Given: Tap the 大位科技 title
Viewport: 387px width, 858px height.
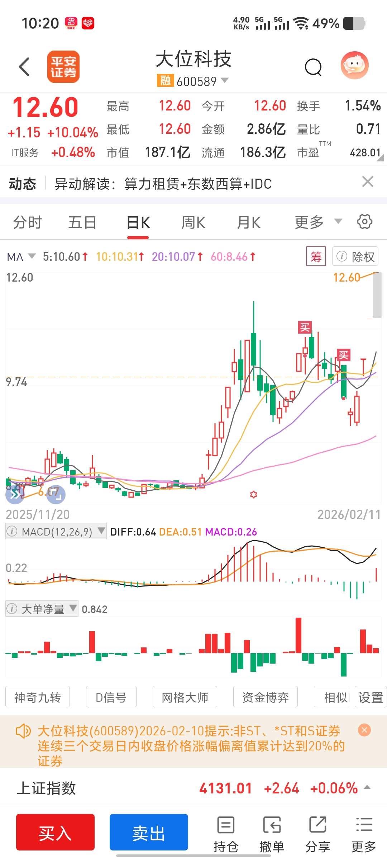Looking at the screenshot, I should 193,59.
